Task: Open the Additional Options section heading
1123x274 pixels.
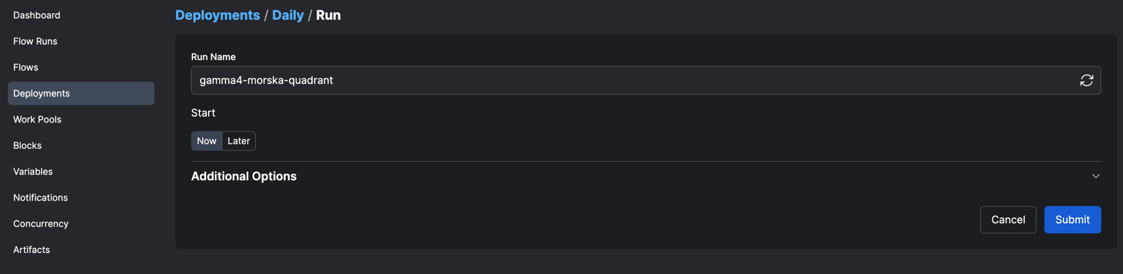Action: tap(243, 176)
